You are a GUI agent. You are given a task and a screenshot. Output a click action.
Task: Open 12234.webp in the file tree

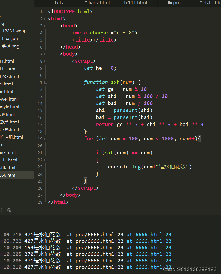coord(14,31)
